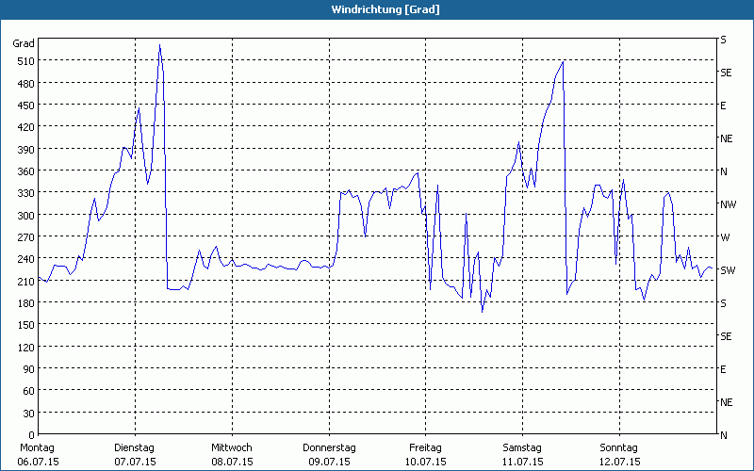
Task: Select the 210 y-axis value
Action: tap(26, 281)
